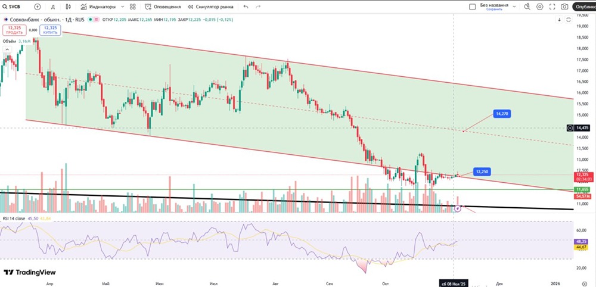Expand the Без названия layout dropdown

pos(514,7)
